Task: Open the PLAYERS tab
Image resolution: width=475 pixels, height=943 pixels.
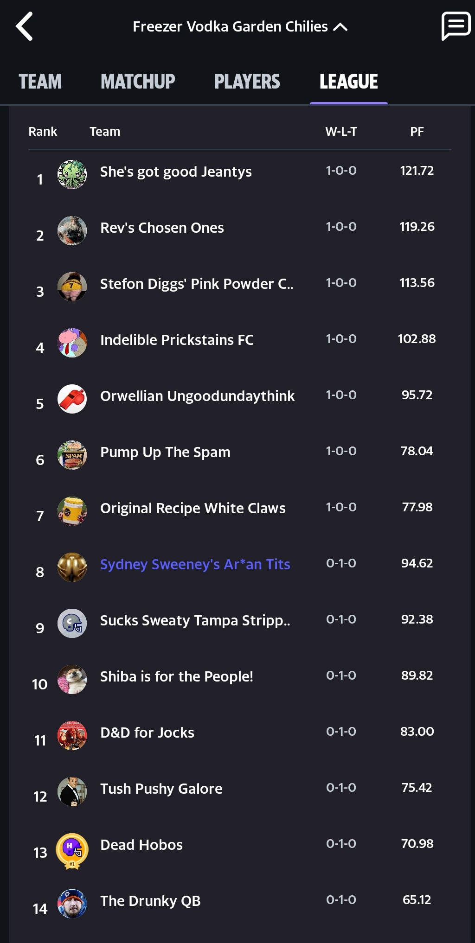Action: point(247,82)
